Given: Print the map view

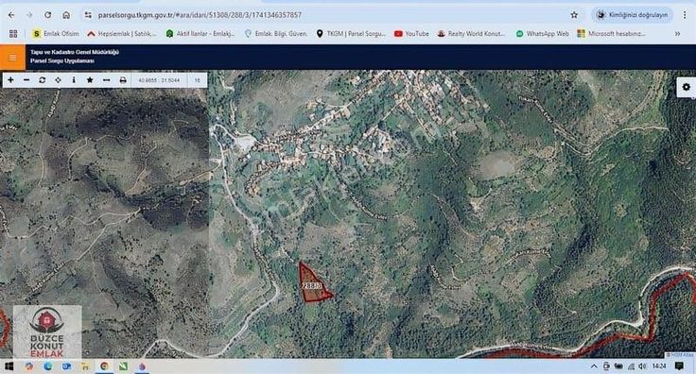Looking at the screenshot, I should tap(123, 80).
